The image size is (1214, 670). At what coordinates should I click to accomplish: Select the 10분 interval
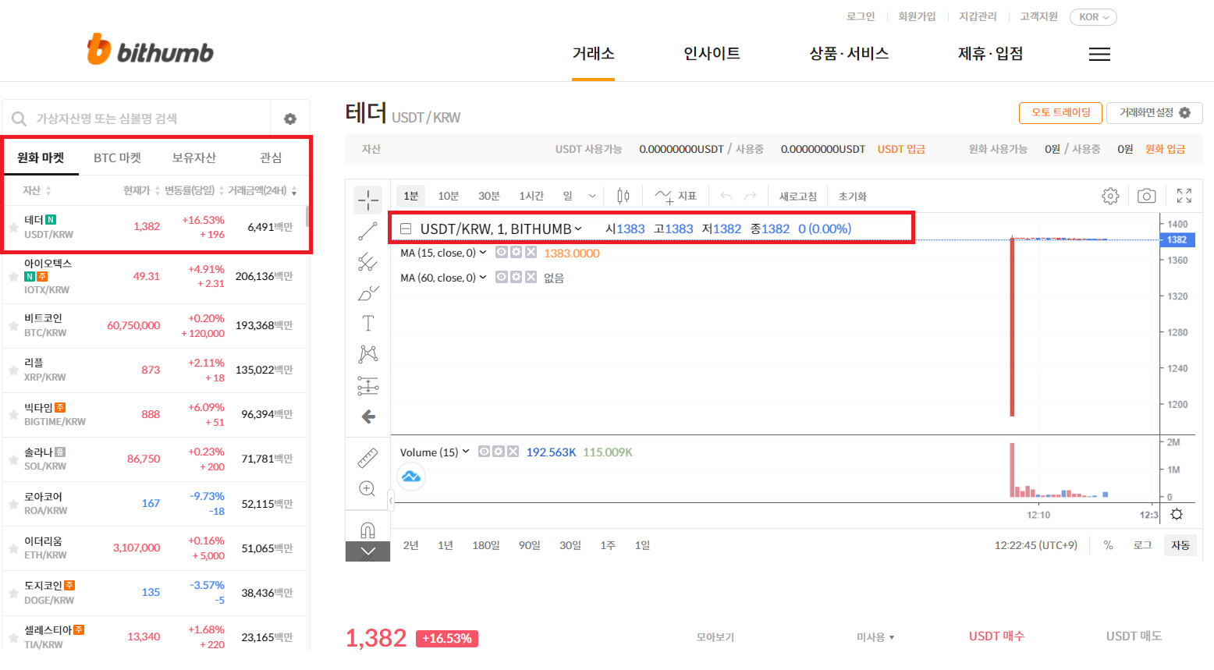pyautogui.click(x=448, y=196)
